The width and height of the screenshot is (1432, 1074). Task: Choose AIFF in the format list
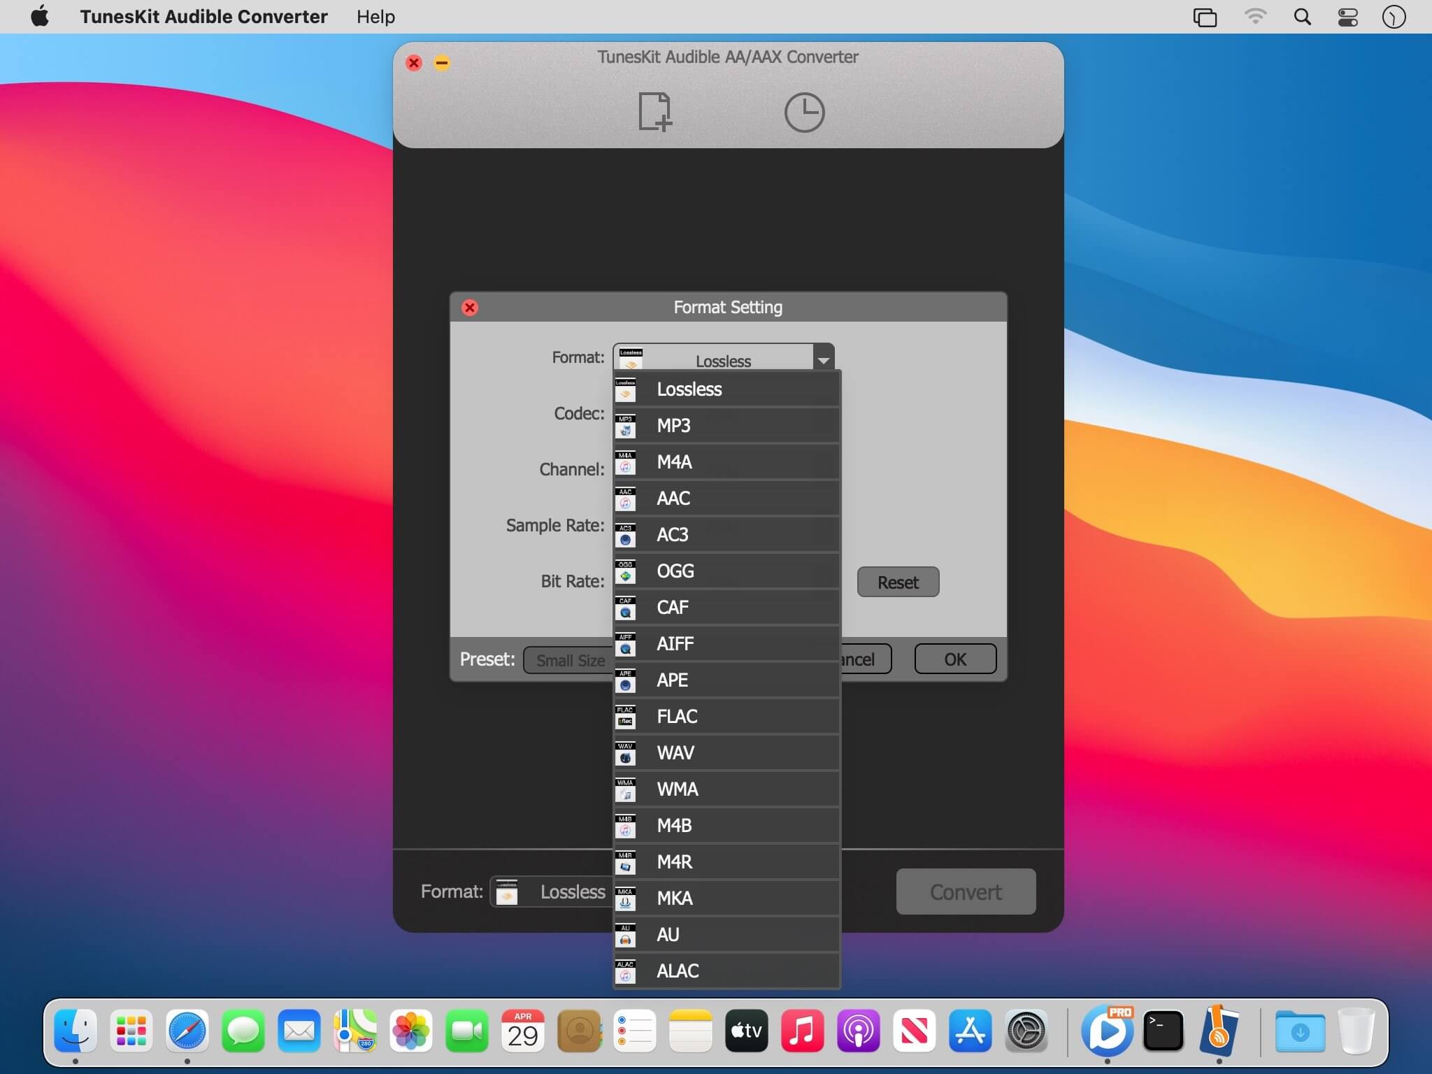[x=726, y=643]
